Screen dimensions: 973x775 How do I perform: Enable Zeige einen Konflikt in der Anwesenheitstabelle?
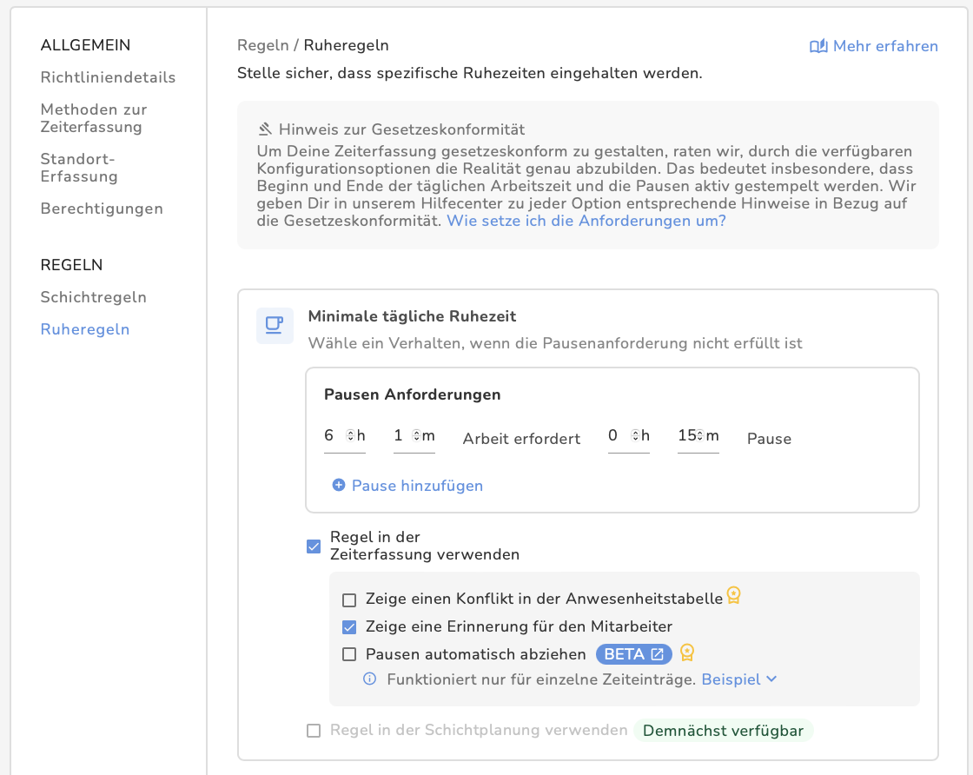(349, 600)
